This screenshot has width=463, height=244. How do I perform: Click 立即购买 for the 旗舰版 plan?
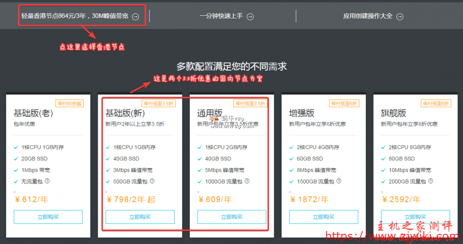click(415, 217)
